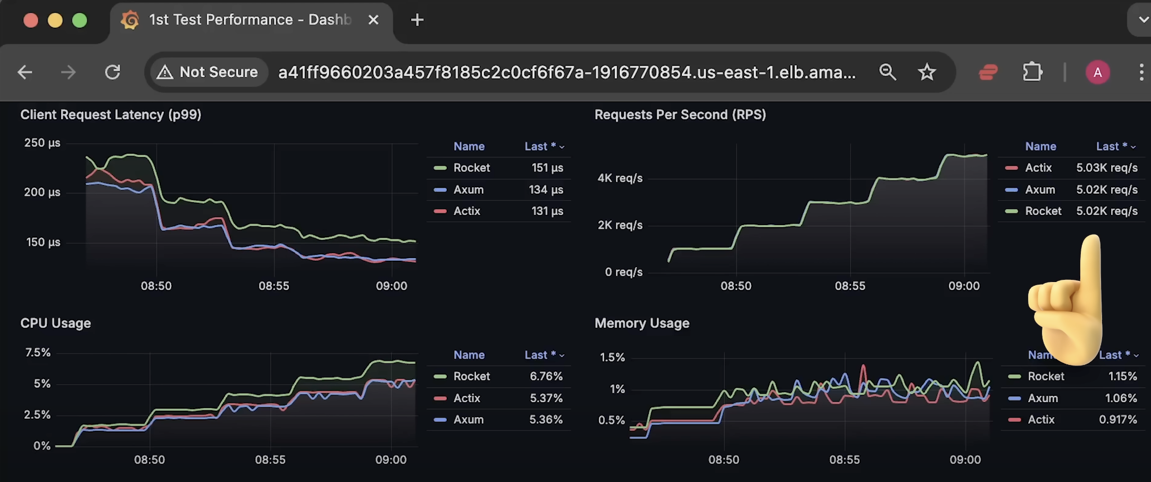The image size is (1151, 482).
Task: Click Rocket green color swatch in CPU legend
Action: coord(440,377)
